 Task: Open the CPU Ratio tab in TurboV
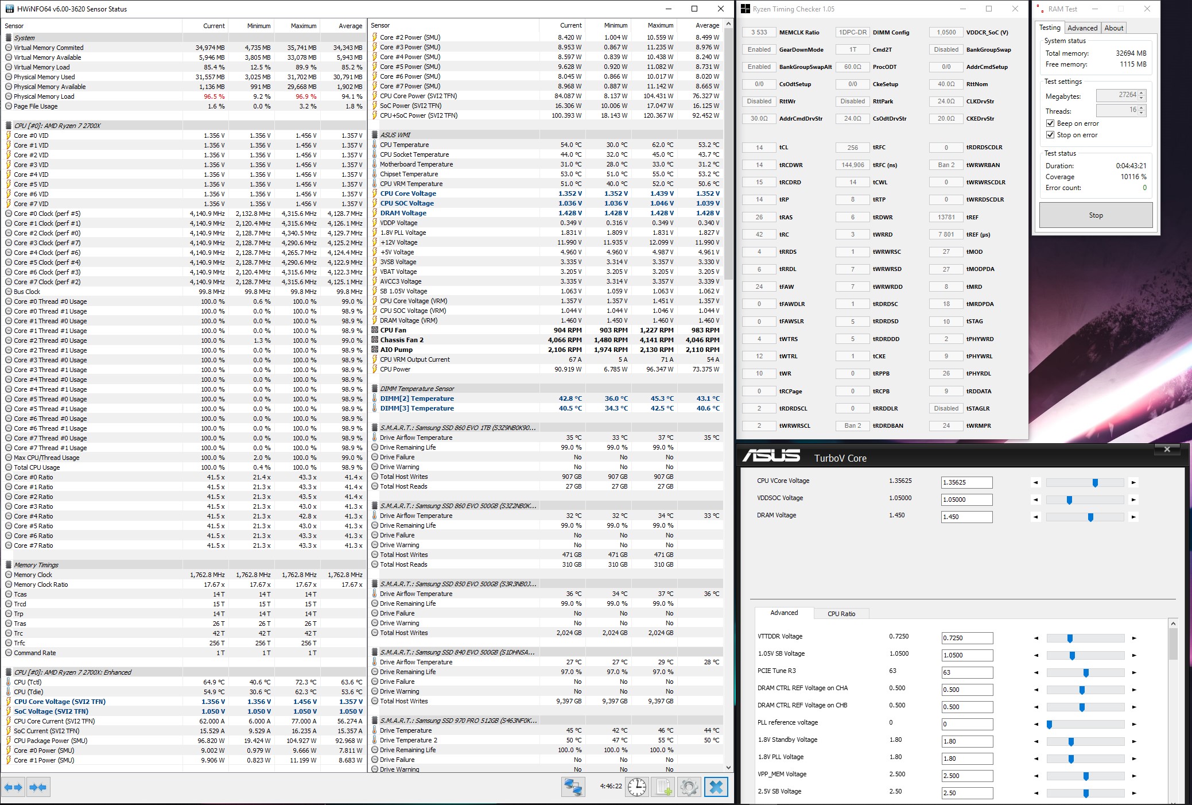pyautogui.click(x=841, y=614)
